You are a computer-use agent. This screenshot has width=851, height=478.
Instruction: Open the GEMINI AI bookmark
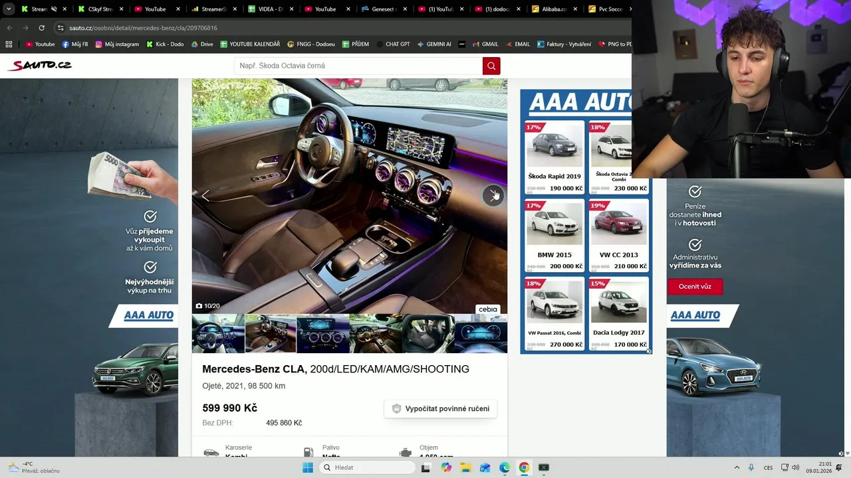(434, 44)
